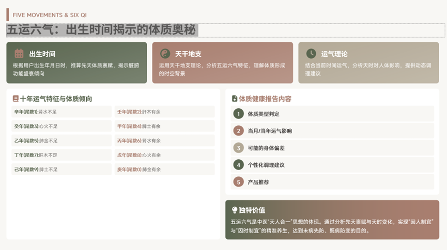Click the number 2 circle for 当月/当年运气影响

[x=238, y=131]
